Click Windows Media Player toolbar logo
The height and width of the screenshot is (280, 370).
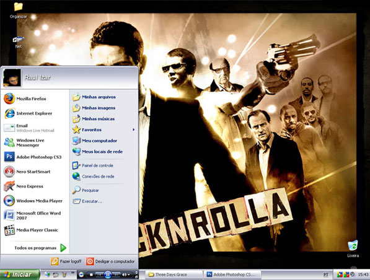coord(81,274)
